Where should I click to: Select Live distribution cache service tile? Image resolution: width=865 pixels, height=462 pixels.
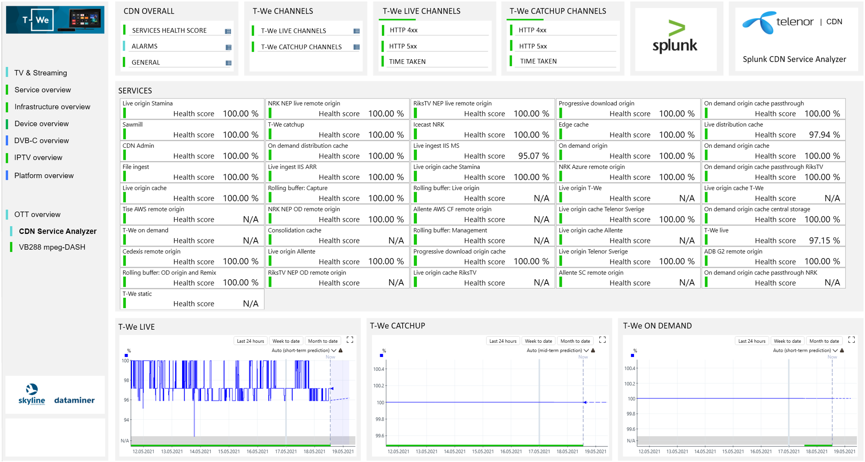click(773, 130)
